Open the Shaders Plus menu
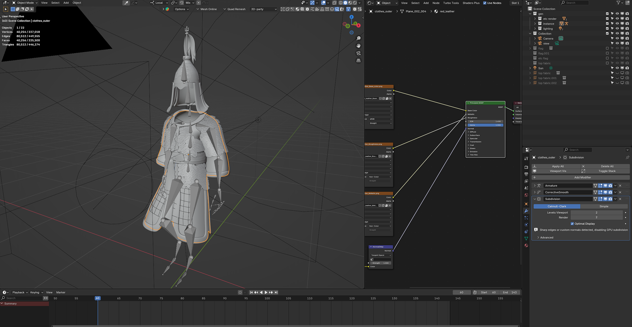 [x=471, y=3]
